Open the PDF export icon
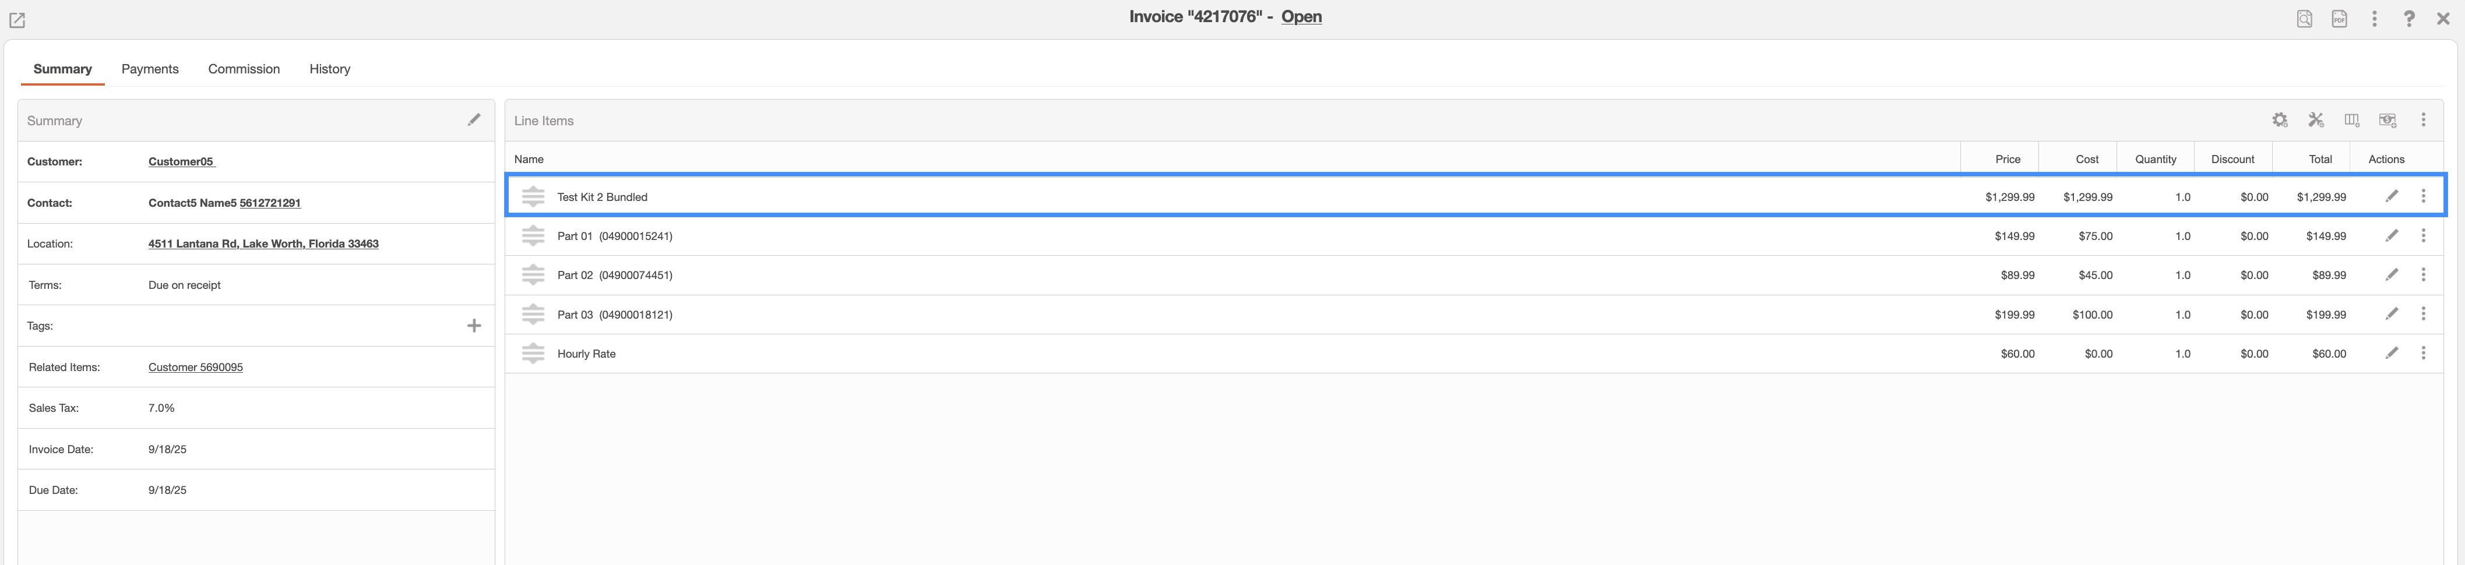Screen dimensions: 2465x565 (2339, 19)
